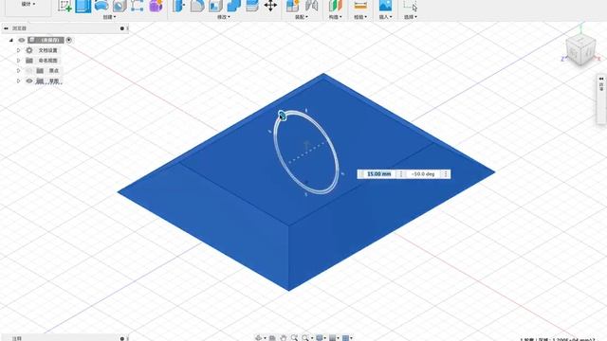Toggle visibility eye of bottom browser row
The image size is (607, 341).
[29, 81]
